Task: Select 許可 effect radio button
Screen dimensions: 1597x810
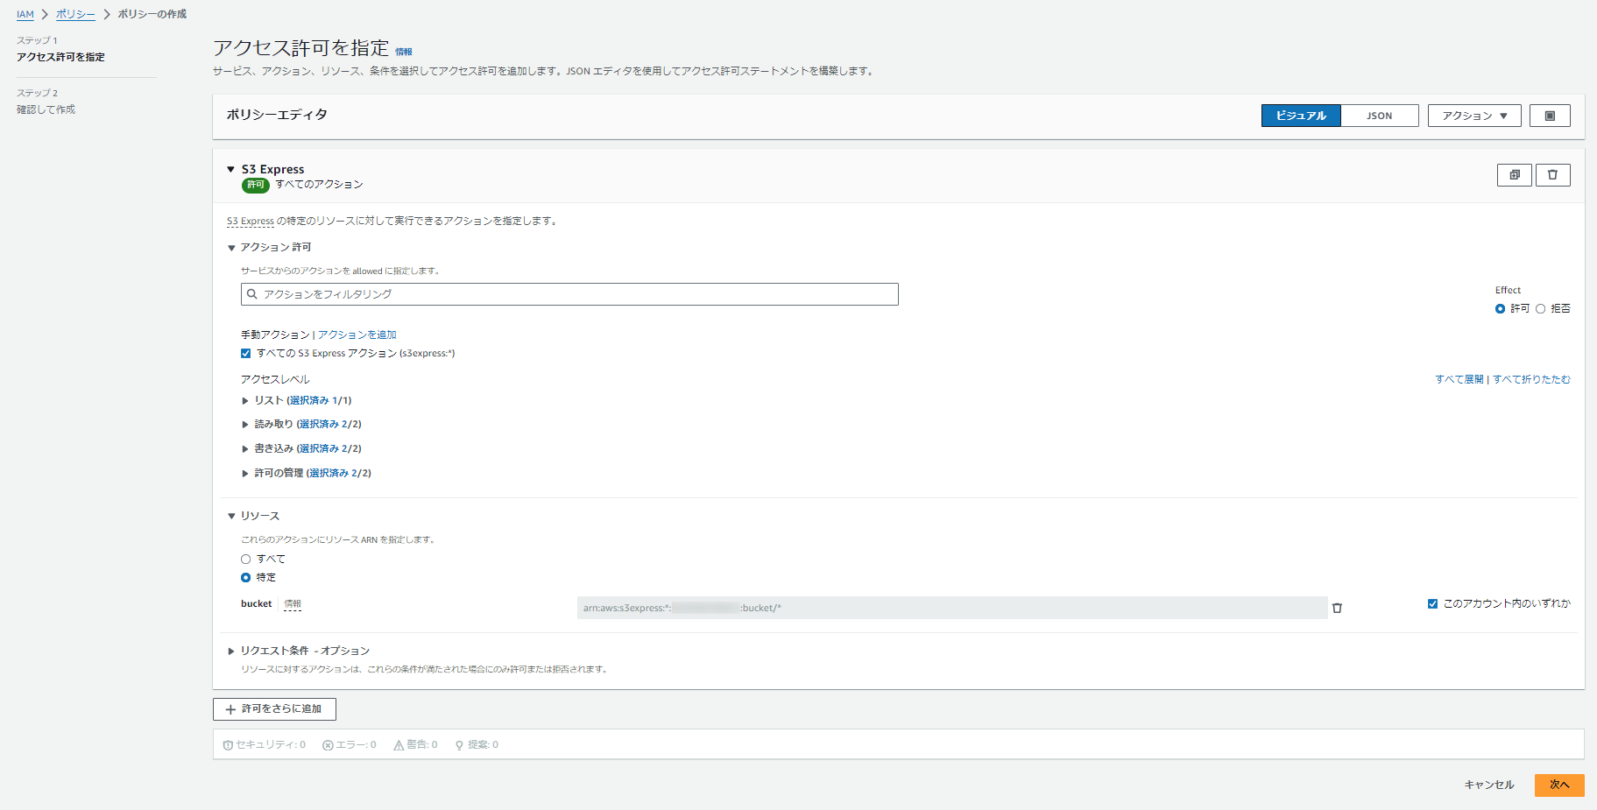Action: point(1500,308)
